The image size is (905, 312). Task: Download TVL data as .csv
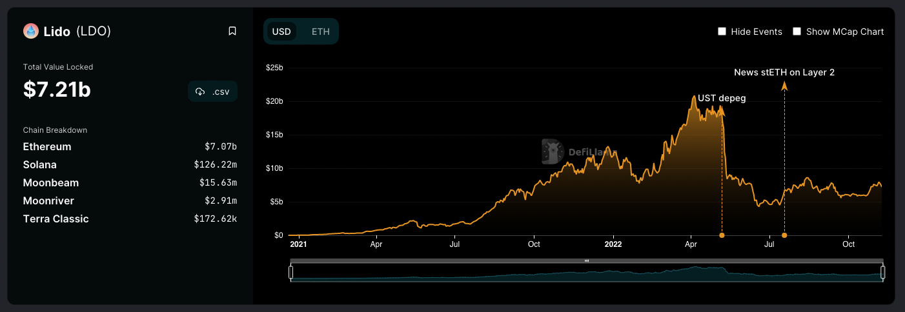[x=212, y=92]
